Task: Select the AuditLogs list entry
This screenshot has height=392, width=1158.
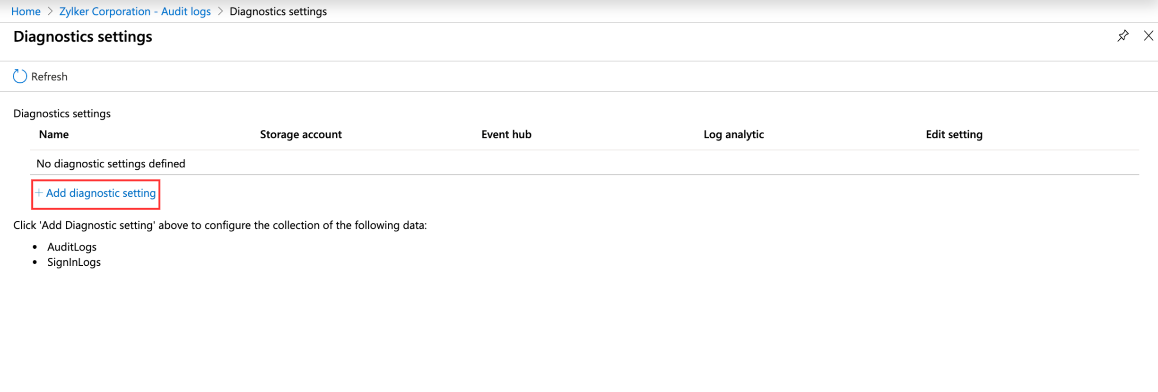Action: [72, 246]
